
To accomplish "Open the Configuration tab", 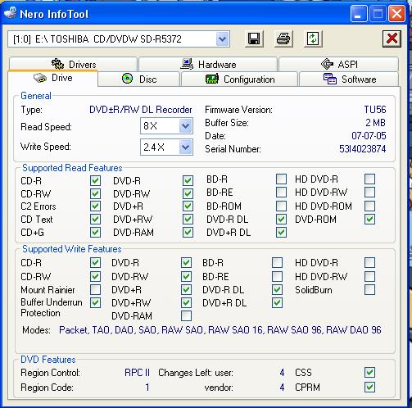I will pyautogui.click(x=239, y=79).
